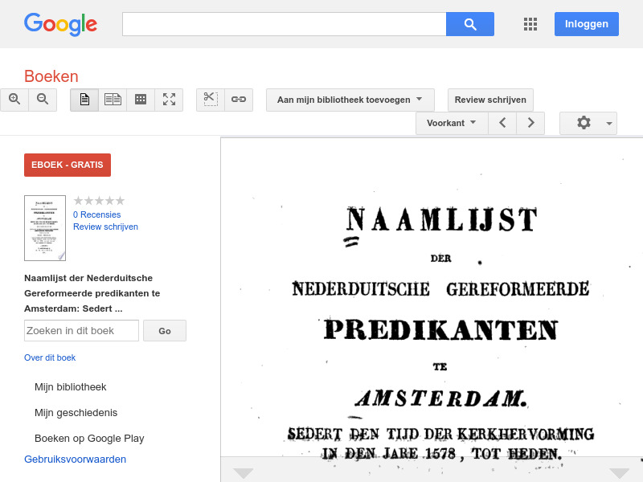Select the clip/scissors tool

210,99
